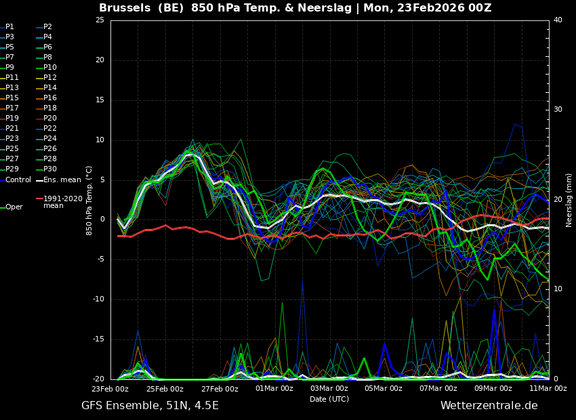Click the Date (UTC) axis title

coord(329,399)
